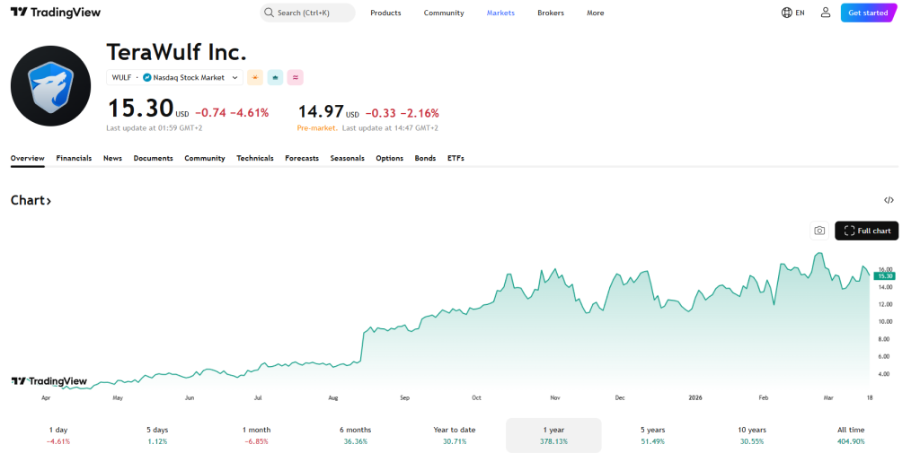The height and width of the screenshot is (462, 920).
Task: Select the 1 day time range
Action: (x=58, y=435)
